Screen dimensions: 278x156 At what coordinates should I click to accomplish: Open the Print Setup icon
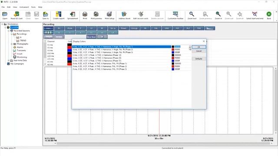pyautogui.click(x=109, y=16)
